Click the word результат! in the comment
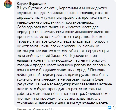123x110 pixels. (26, 84)
